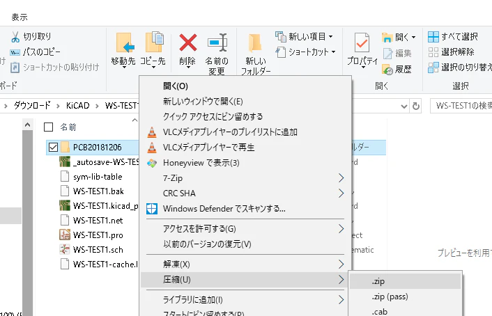Click the Edit (編集) ribbon icon

pos(387,54)
